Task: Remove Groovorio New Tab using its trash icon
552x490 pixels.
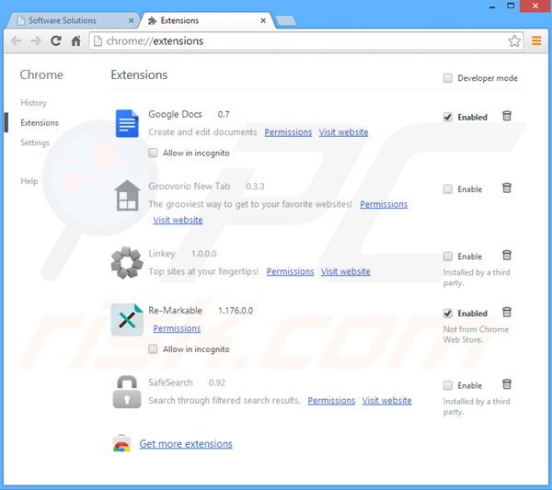Action: click(507, 188)
